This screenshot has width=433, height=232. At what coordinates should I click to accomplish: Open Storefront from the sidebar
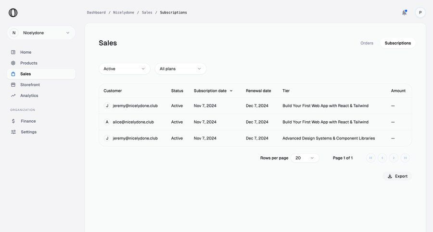[30, 85]
